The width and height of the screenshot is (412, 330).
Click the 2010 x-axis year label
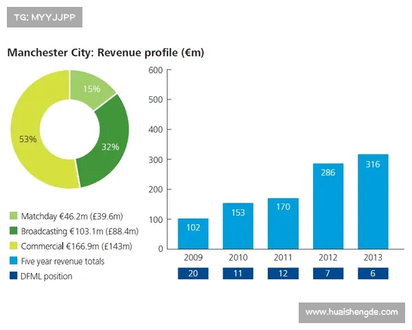tap(238, 257)
